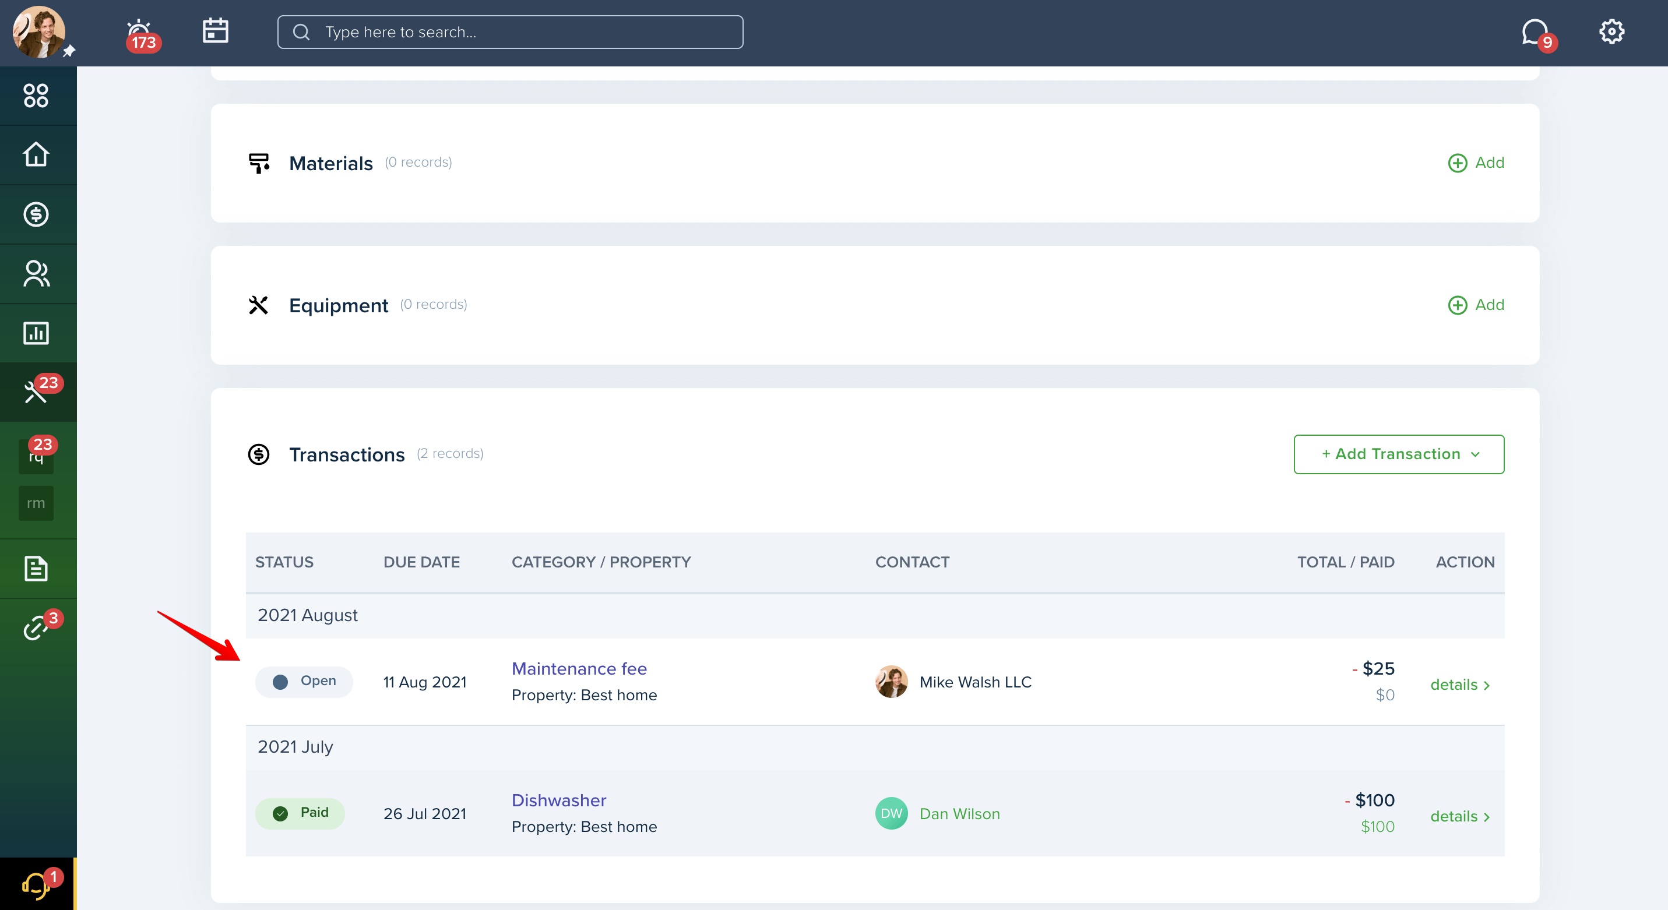
Task: Click the Equipment '(0 records)' label
Action: click(x=433, y=305)
